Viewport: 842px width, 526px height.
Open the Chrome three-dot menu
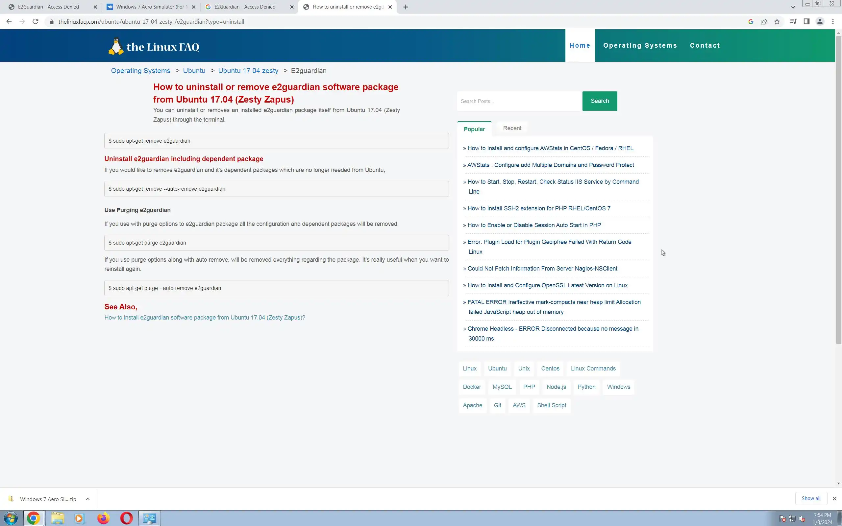(x=833, y=22)
